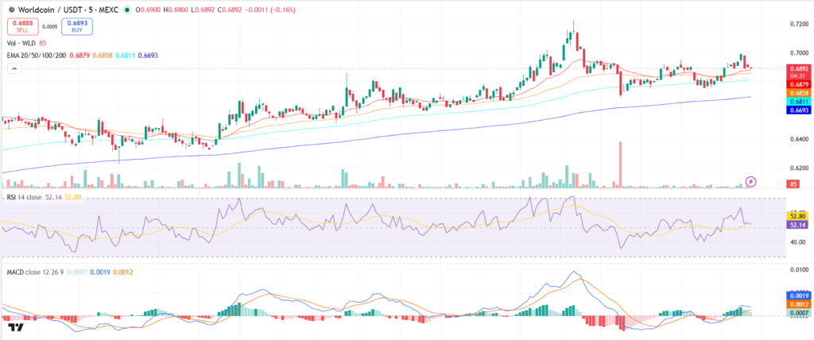Click the MACD axis tag 0.0019
The image size is (814, 340).
coord(799,295)
